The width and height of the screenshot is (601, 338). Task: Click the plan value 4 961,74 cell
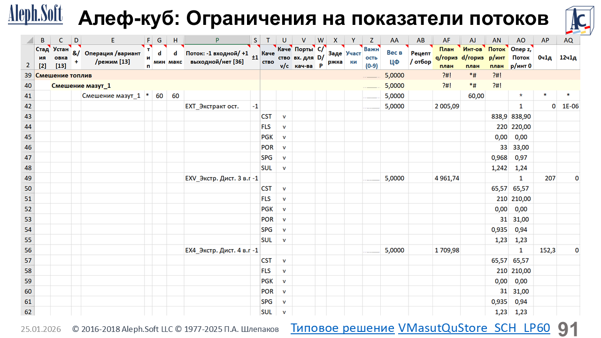click(x=447, y=178)
